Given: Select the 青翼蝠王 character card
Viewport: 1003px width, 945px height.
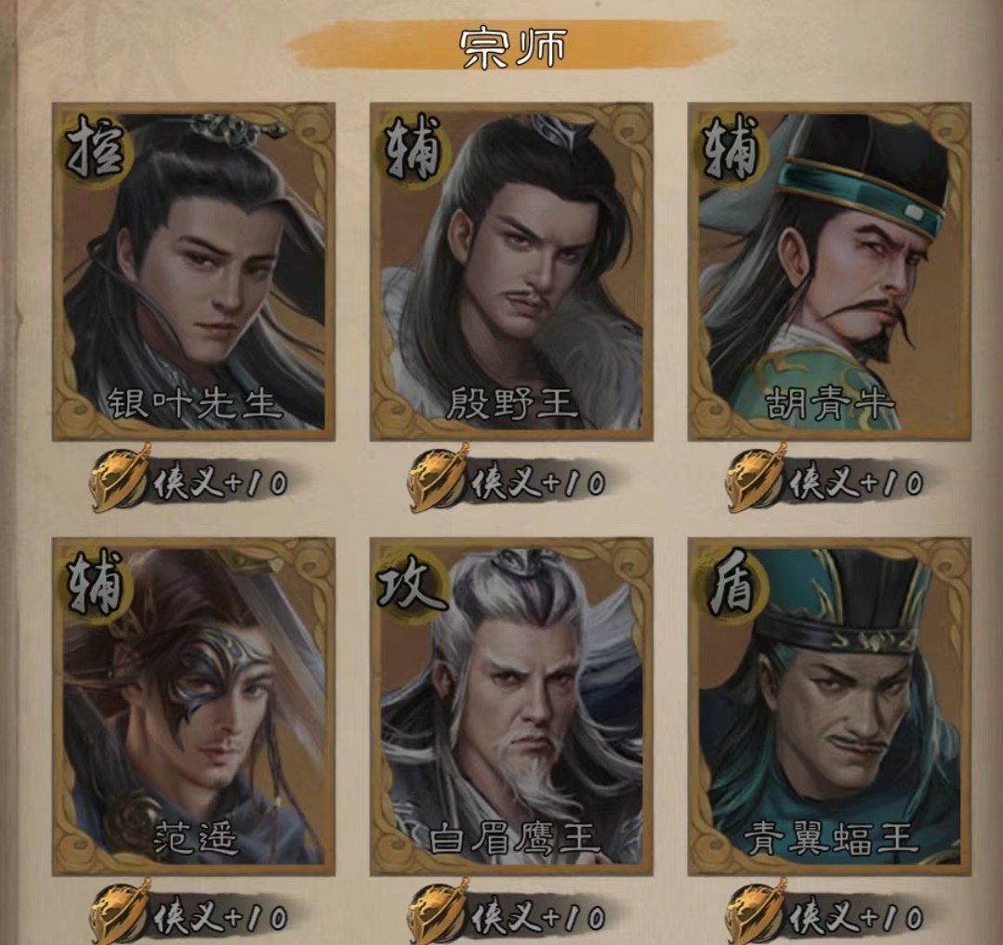Looking at the screenshot, I should tap(830, 706).
